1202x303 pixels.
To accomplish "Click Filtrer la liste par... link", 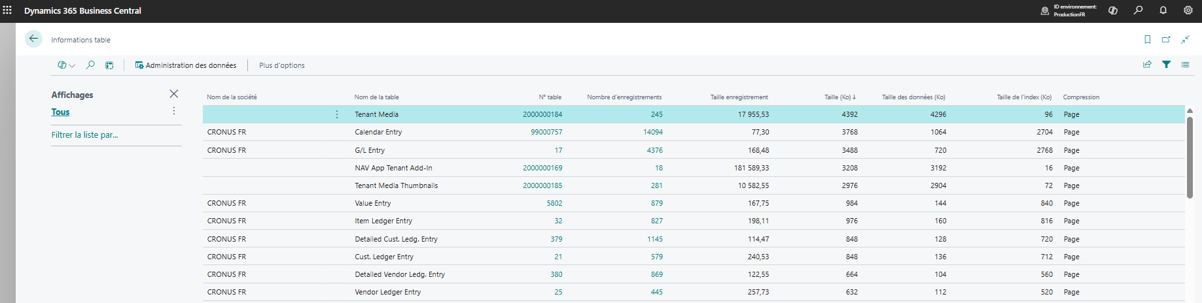I will [85, 135].
